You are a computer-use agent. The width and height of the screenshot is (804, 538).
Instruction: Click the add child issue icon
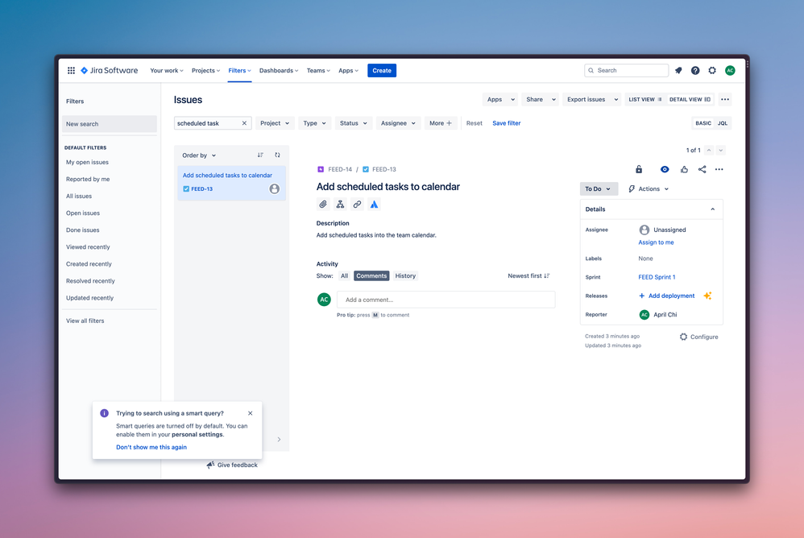[x=340, y=205]
